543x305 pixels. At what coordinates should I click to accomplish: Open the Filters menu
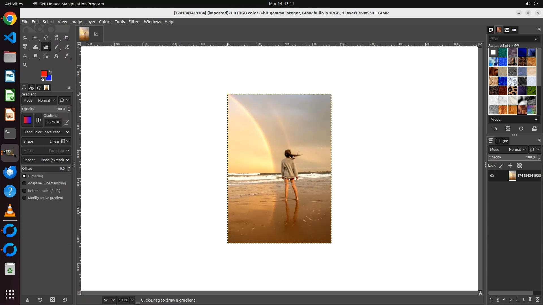(x=134, y=22)
